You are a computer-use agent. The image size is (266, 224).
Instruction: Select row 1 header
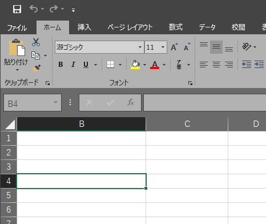9,138
